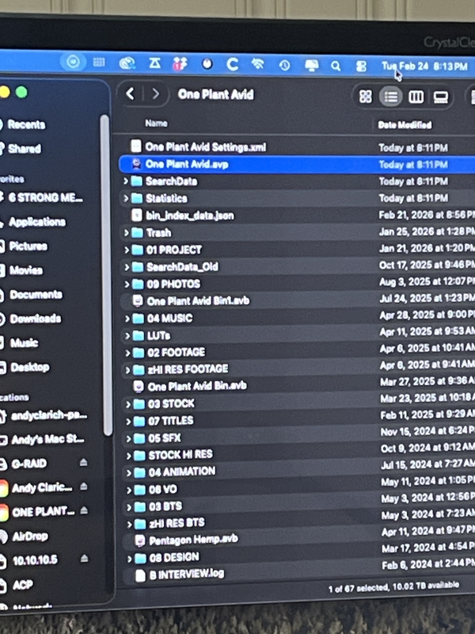Screen dimensions: 475x634
Task: Sort by the Name column header
Action: [157, 124]
